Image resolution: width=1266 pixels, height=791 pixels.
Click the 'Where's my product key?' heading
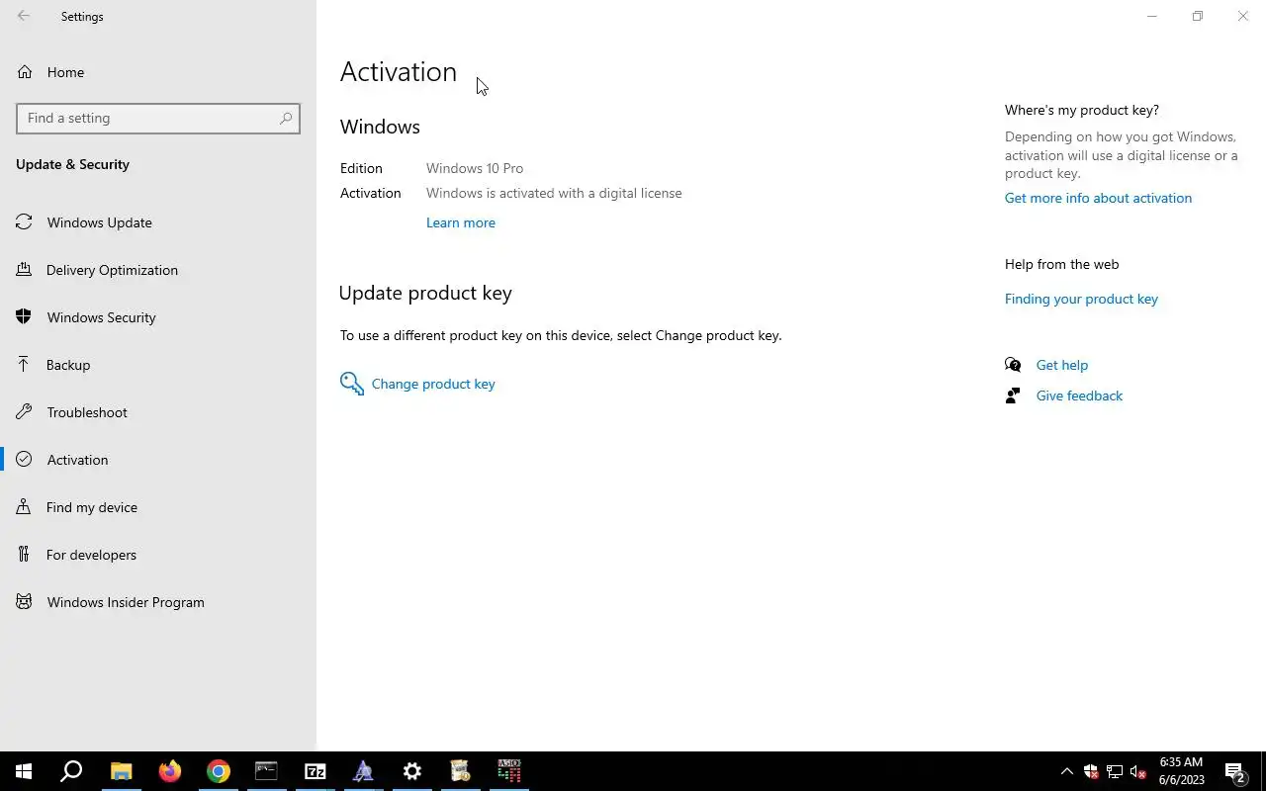(x=1082, y=110)
